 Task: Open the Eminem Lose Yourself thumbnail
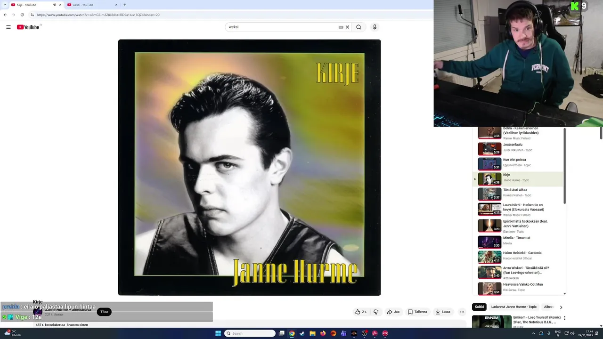491,322
